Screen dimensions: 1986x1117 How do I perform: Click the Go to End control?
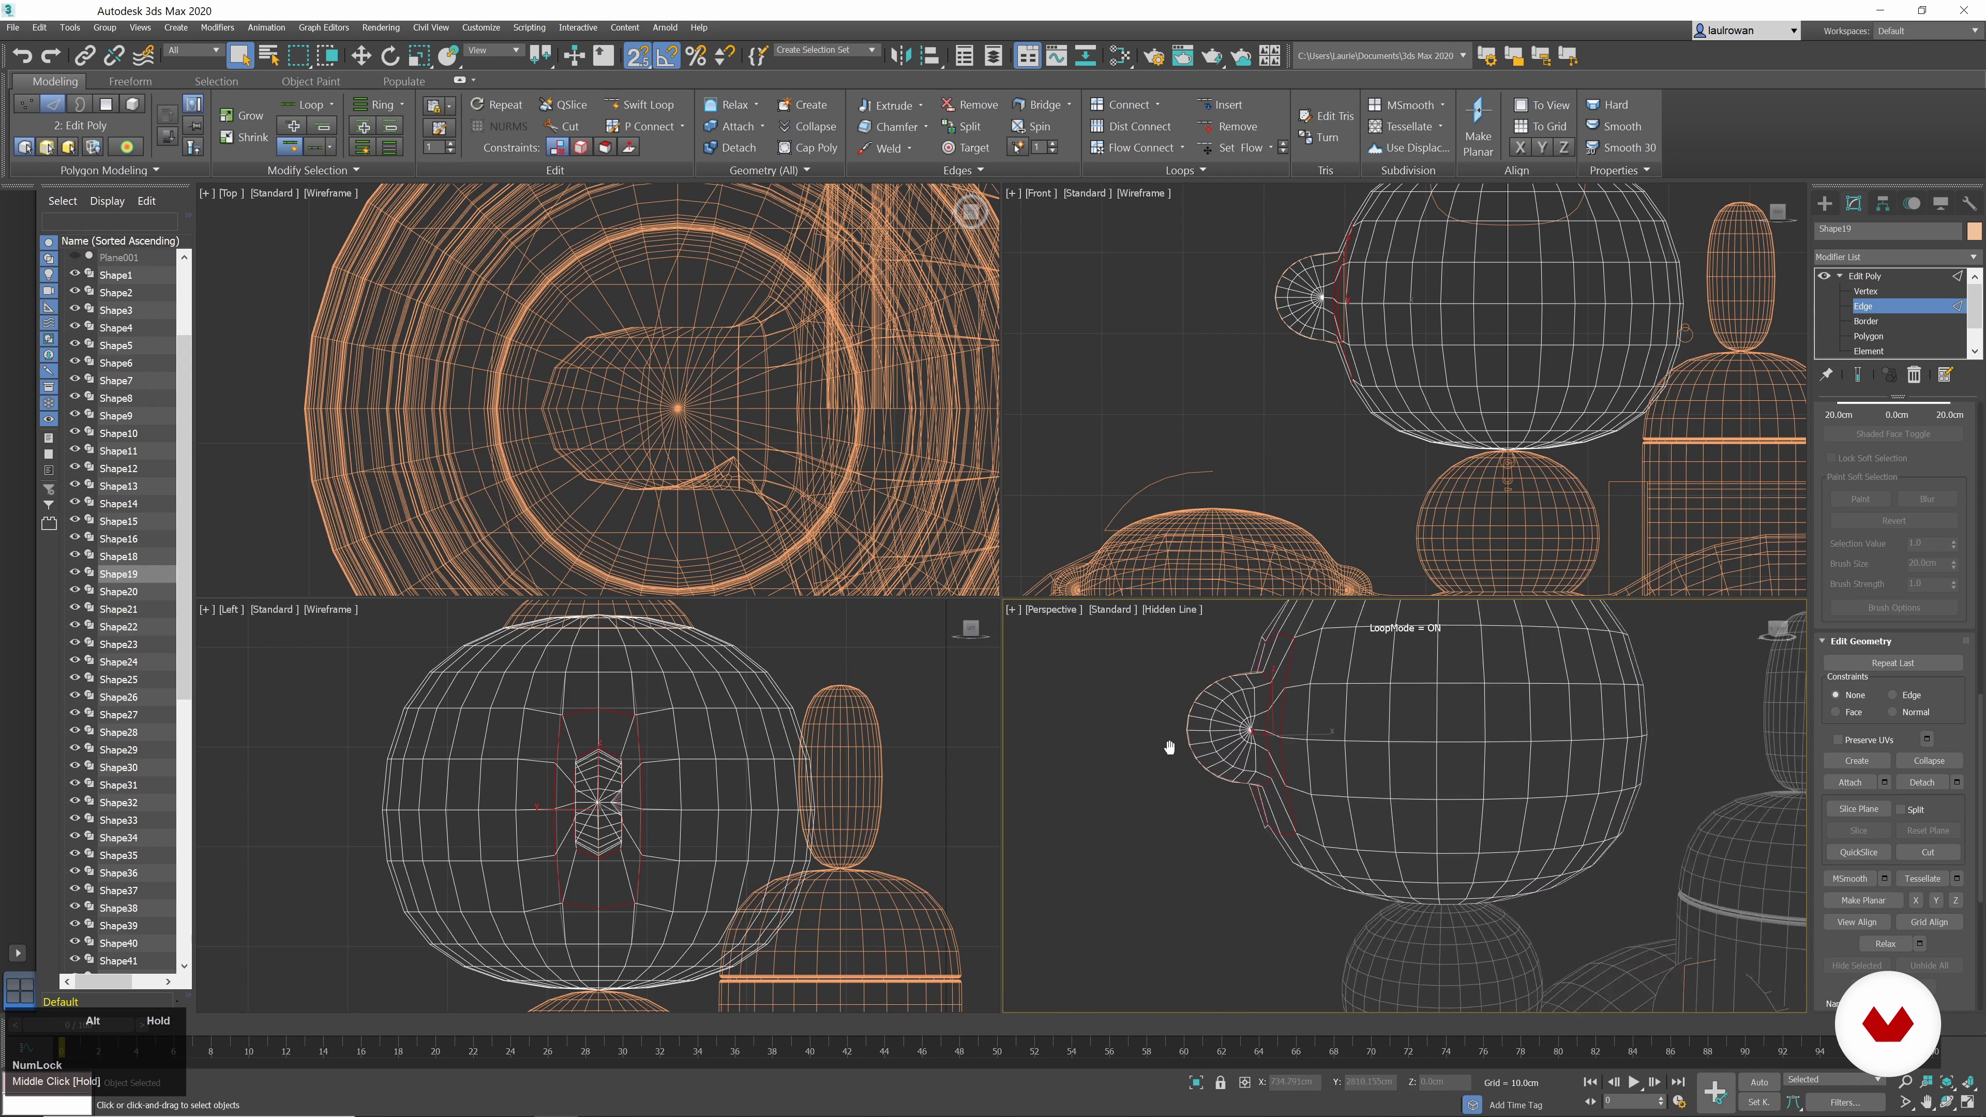pyautogui.click(x=1678, y=1082)
